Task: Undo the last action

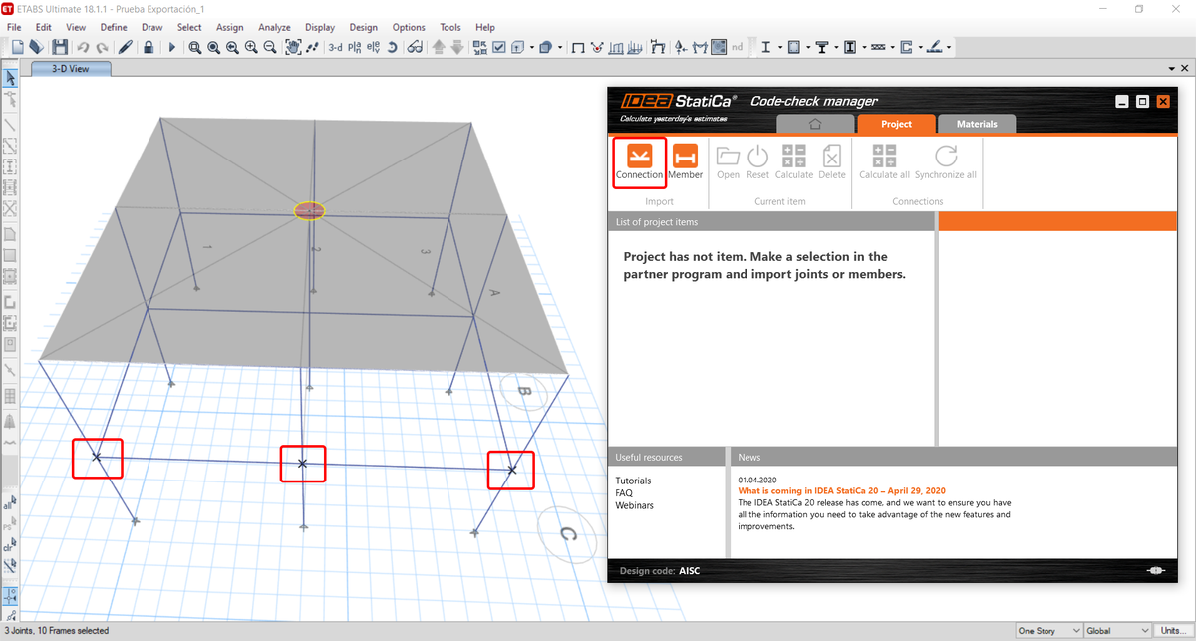Action: (x=84, y=47)
